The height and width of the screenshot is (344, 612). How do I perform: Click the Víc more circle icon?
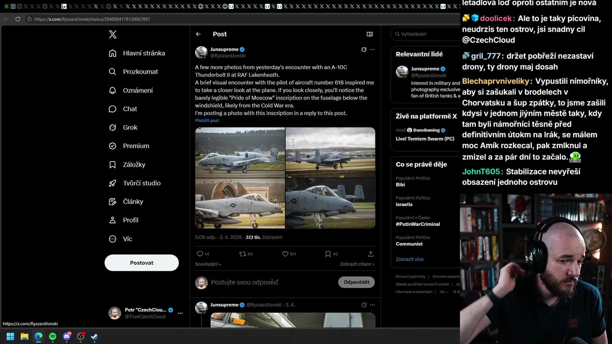click(112, 239)
